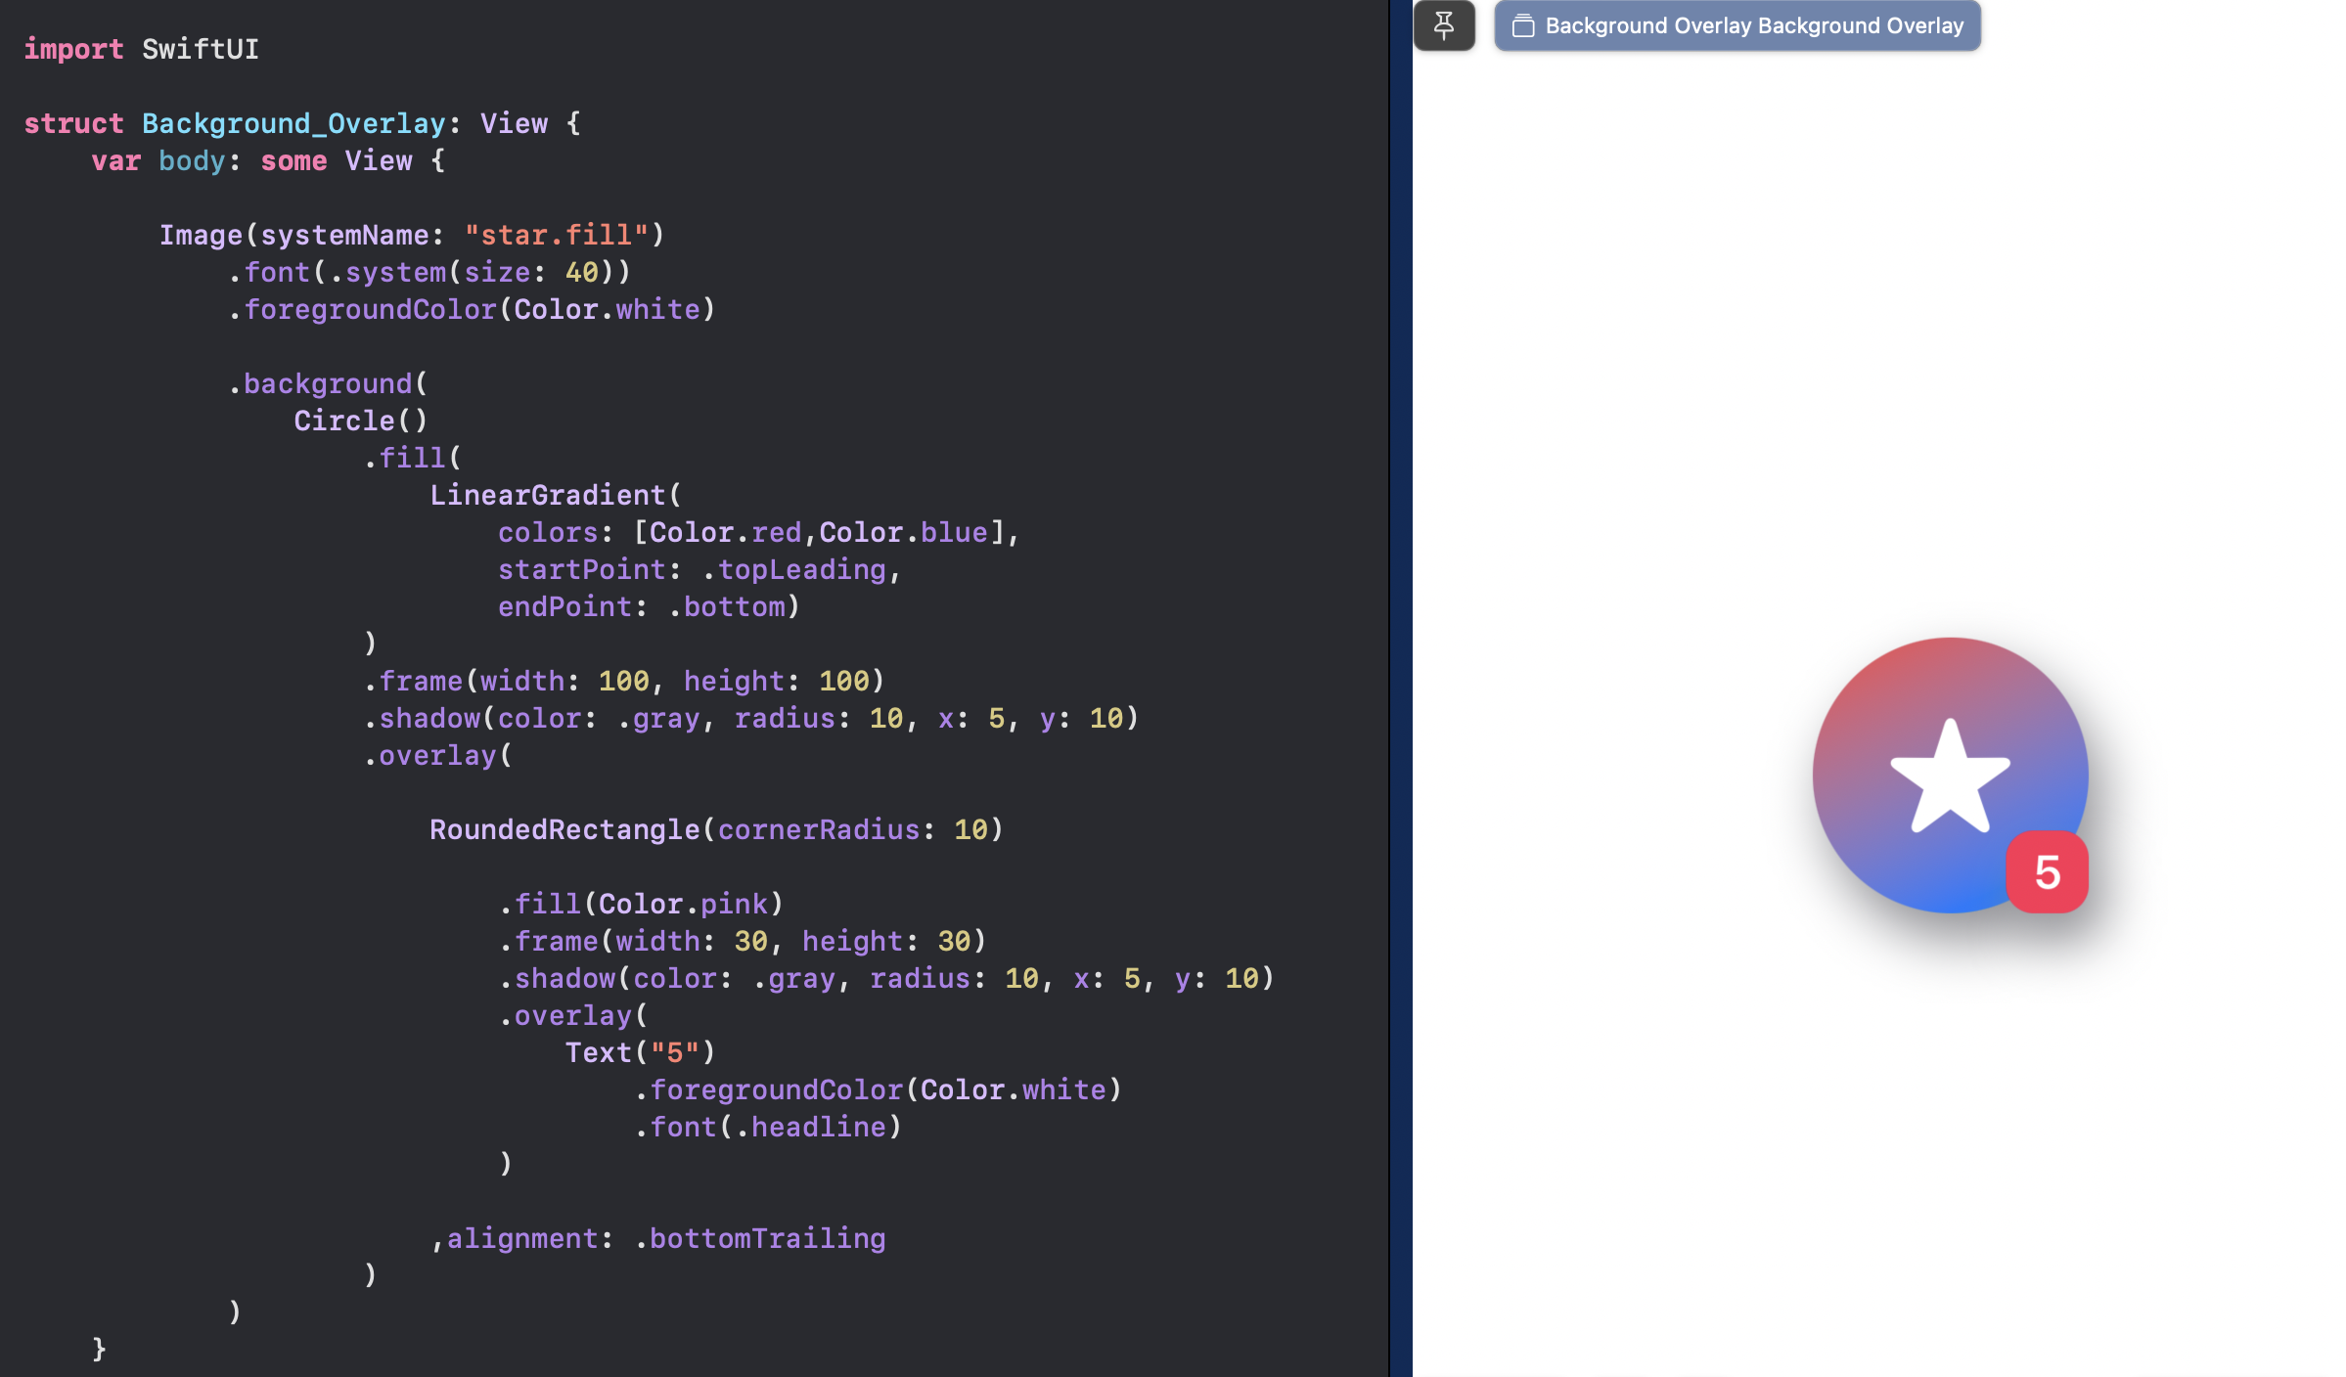Click the LinearGradient initializer in code

547,495
